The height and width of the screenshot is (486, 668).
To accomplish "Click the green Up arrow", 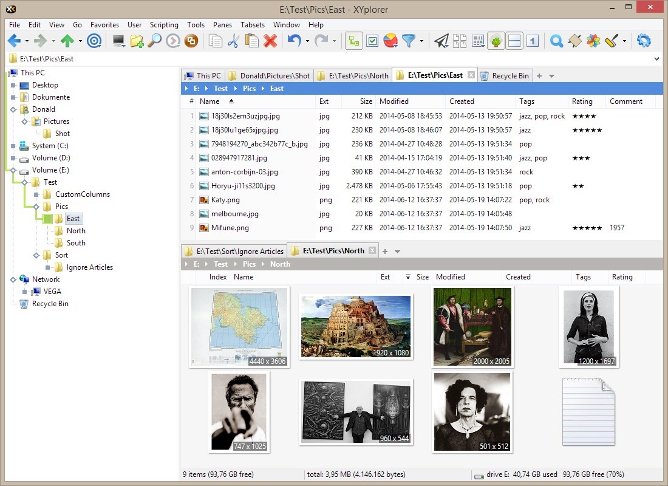I will pos(67,41).
